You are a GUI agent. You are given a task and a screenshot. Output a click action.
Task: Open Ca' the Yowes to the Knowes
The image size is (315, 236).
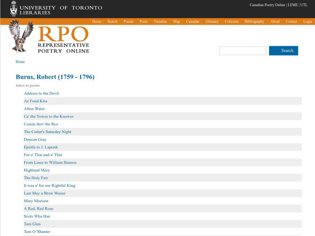pos(48,116)
